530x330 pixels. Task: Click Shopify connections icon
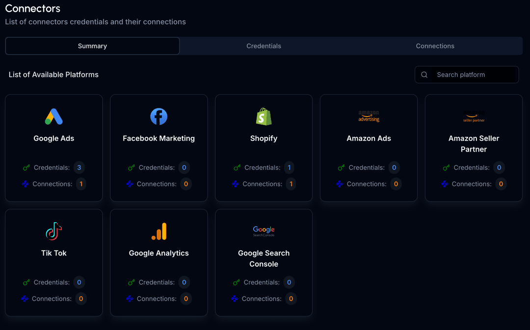235,184
